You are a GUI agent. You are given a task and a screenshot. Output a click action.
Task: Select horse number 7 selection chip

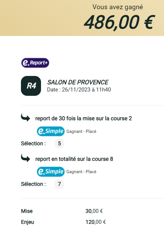click(59, 184)
